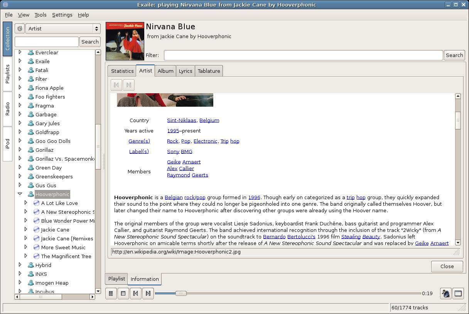Click the 60/1774 tracks status text
469x314 pixels.
click(x=410, y=307)
